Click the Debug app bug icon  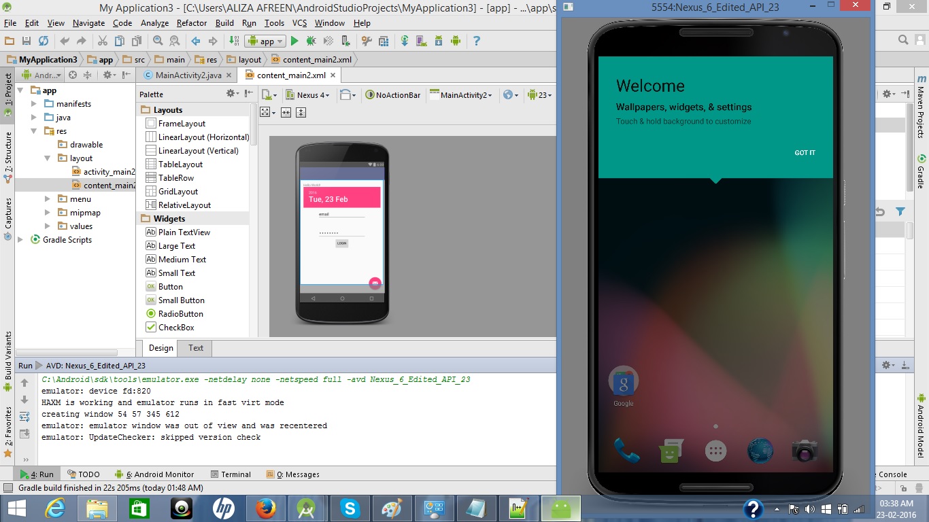tap(311, 41)
